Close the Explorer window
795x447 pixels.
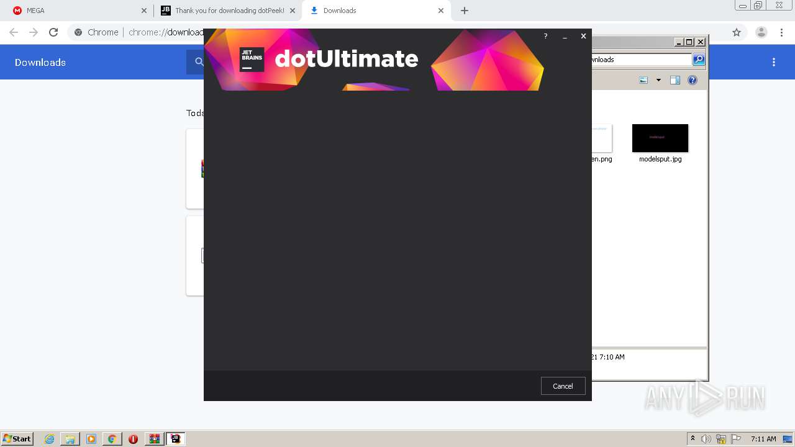(x=701, y=42)
